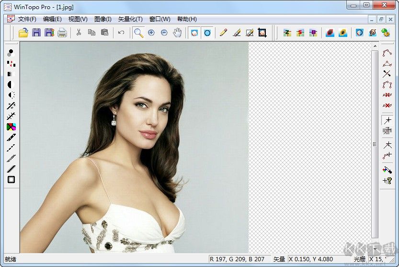Toggle the show vector blue circle button
This screenshot has height=267, width=399.
coord(207,33)
